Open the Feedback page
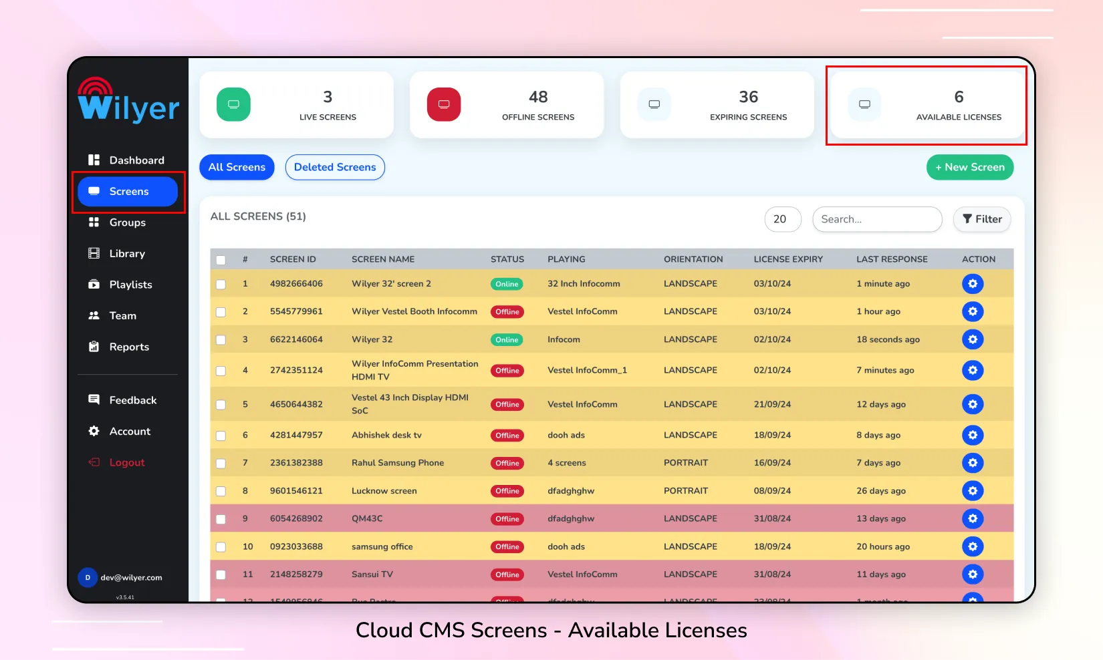The width and height of the screenshot is (1103, 660). point(122,400)
